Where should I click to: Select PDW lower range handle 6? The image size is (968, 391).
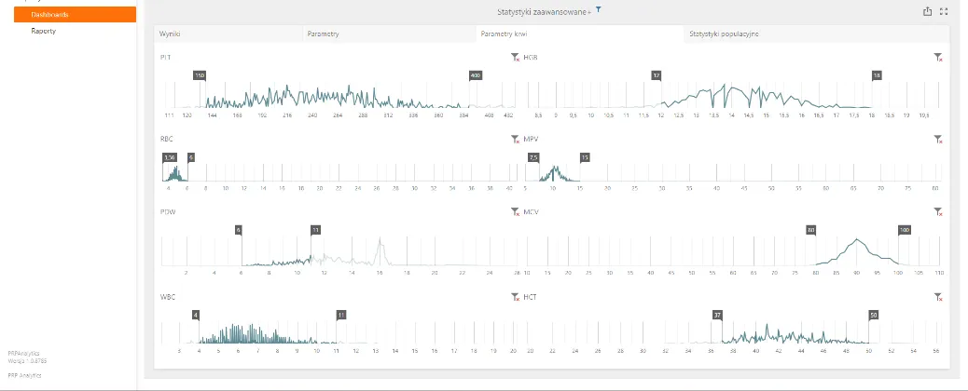click(239, 230)
